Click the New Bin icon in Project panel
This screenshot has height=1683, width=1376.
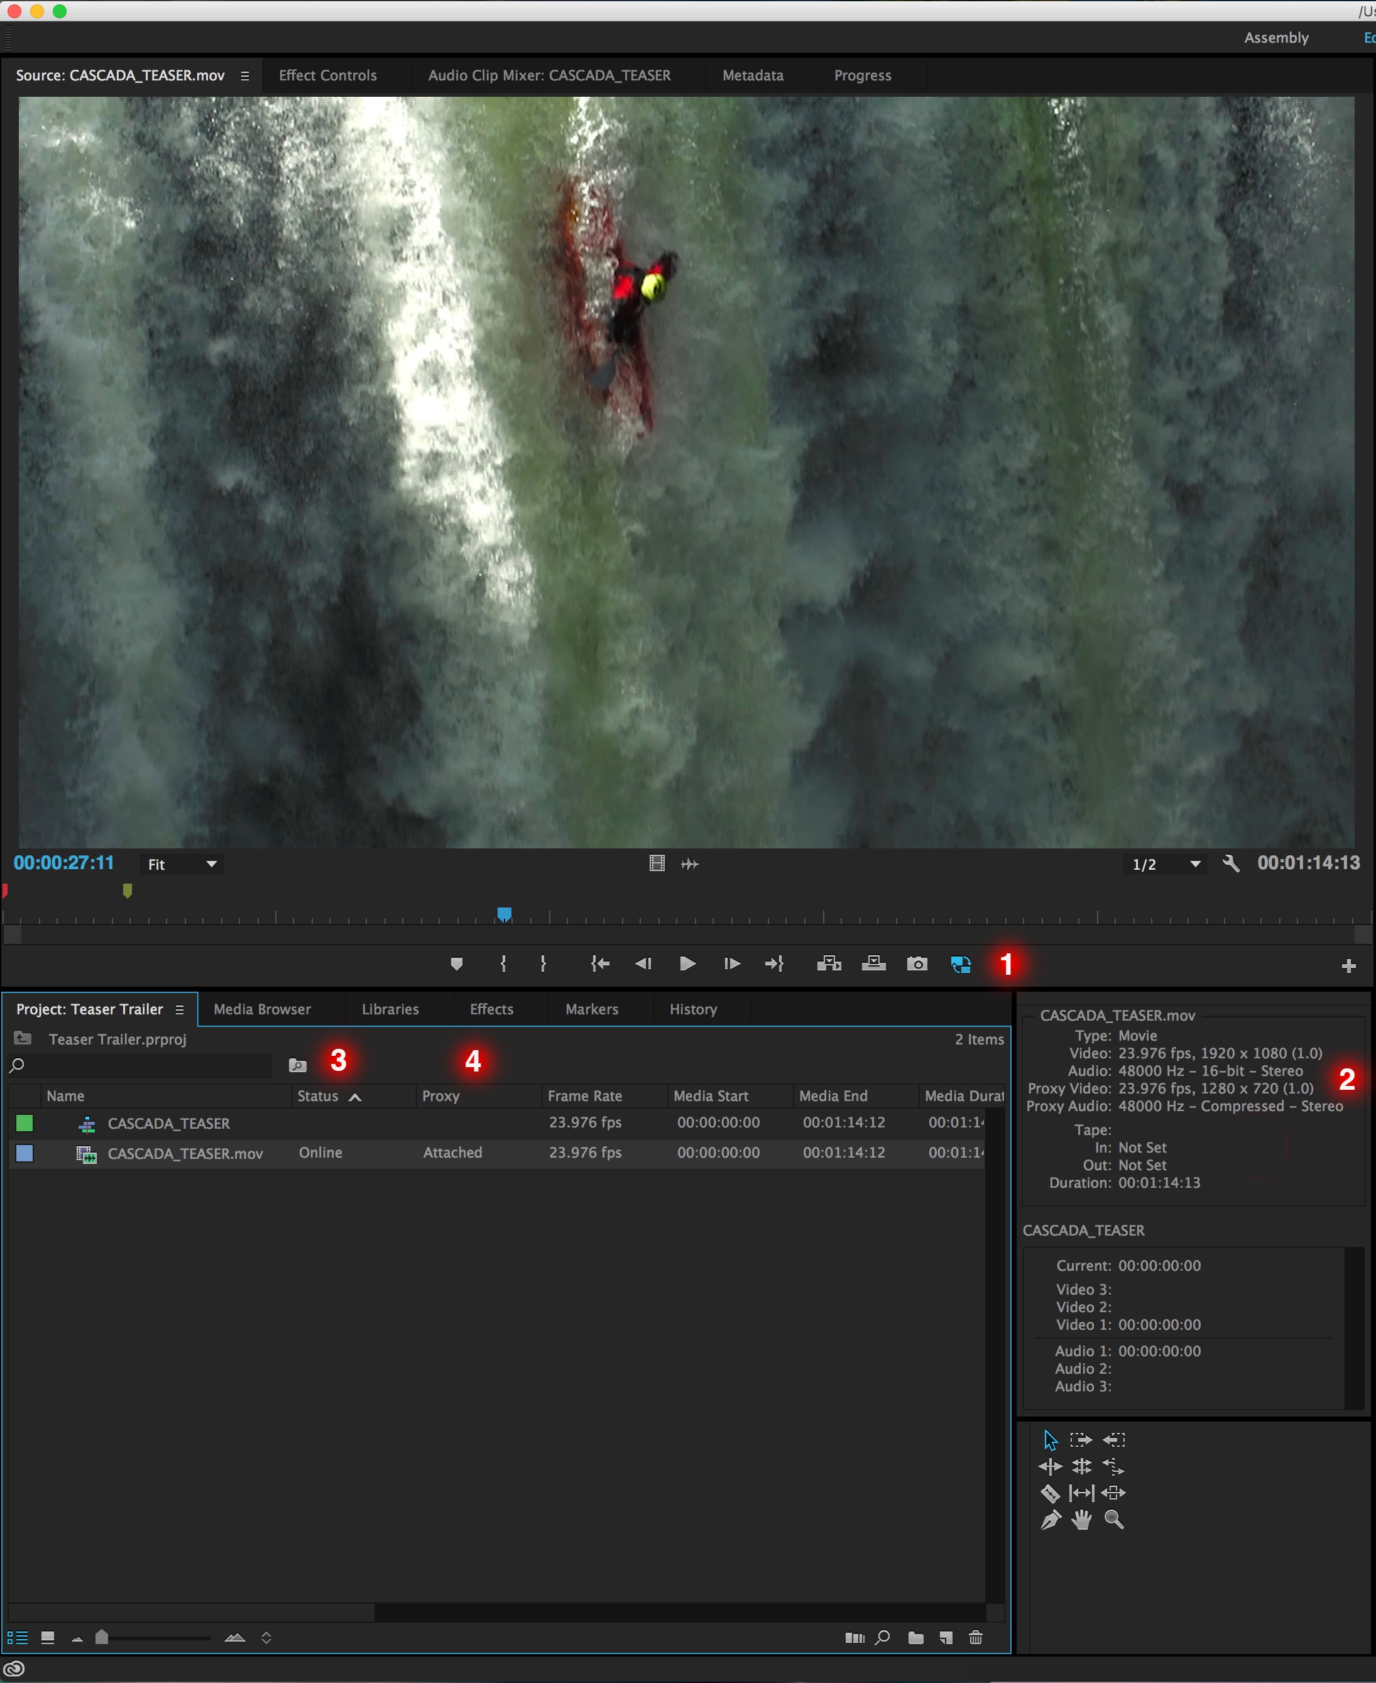pyautogui.click(x=916, y=1638)
